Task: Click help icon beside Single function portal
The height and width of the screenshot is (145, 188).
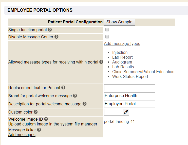Action: 50,30
